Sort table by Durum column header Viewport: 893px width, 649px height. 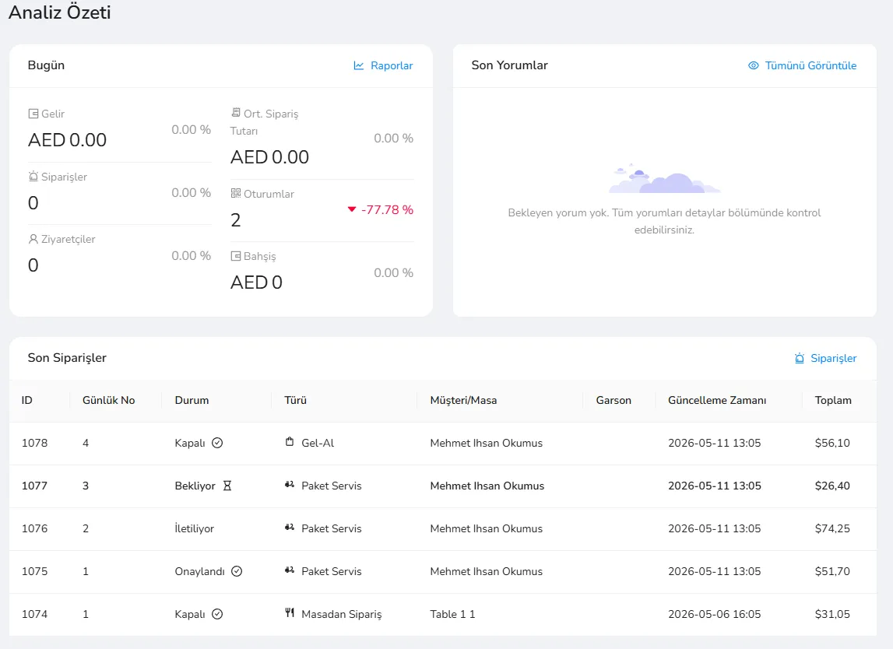[192, 400]
